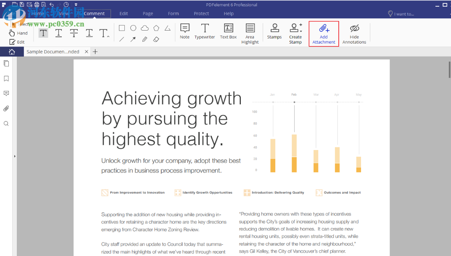Open the Attachments panel in left sidebar
Image resolution: width=451 pixels, height=256 pixels.
(6, 109)
